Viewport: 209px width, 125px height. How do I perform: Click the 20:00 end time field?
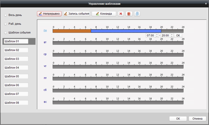[165, 36]
